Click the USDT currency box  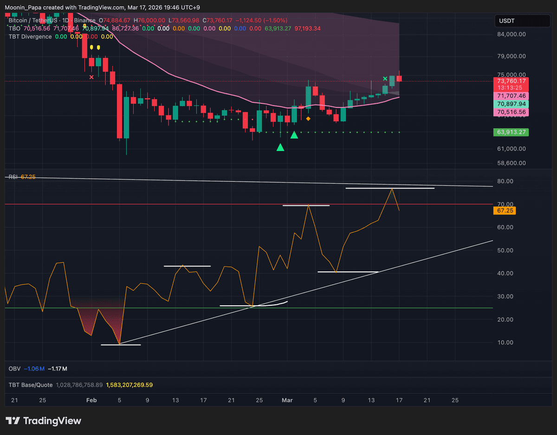[x=523, y=21]
